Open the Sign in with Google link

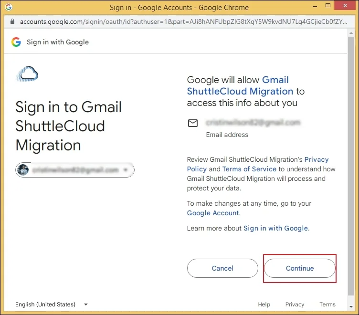(x=275, y=228)
